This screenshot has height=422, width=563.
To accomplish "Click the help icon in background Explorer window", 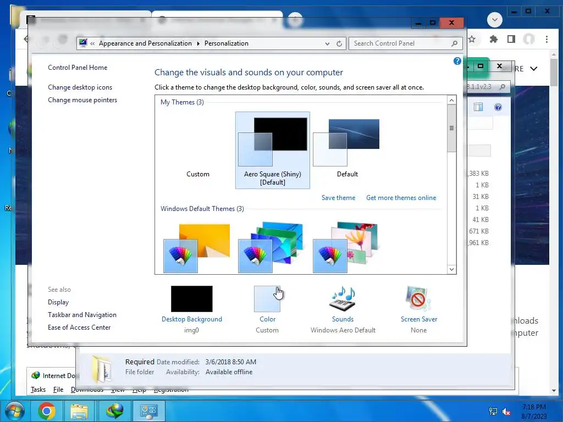I will coord(498,107).
